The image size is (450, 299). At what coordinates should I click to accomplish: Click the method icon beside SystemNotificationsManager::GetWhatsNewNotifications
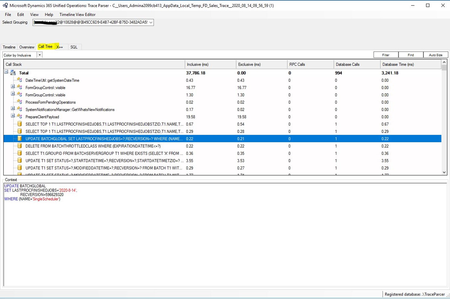pos(19,109)
